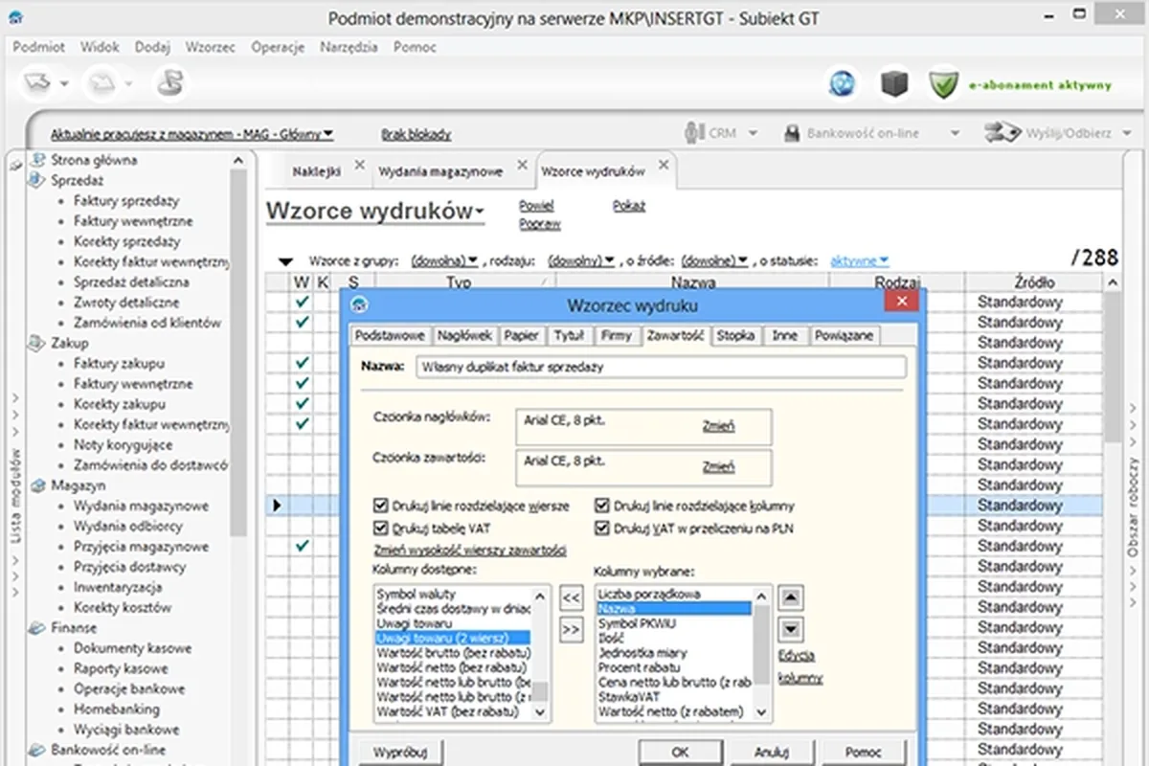Screen dimensions: 1149x766
Task: Click the Strona główna icon in the sidebar
Action: coord(36,160)
